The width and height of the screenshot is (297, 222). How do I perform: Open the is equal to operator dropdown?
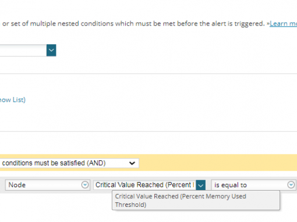click(x=253, y=185)
